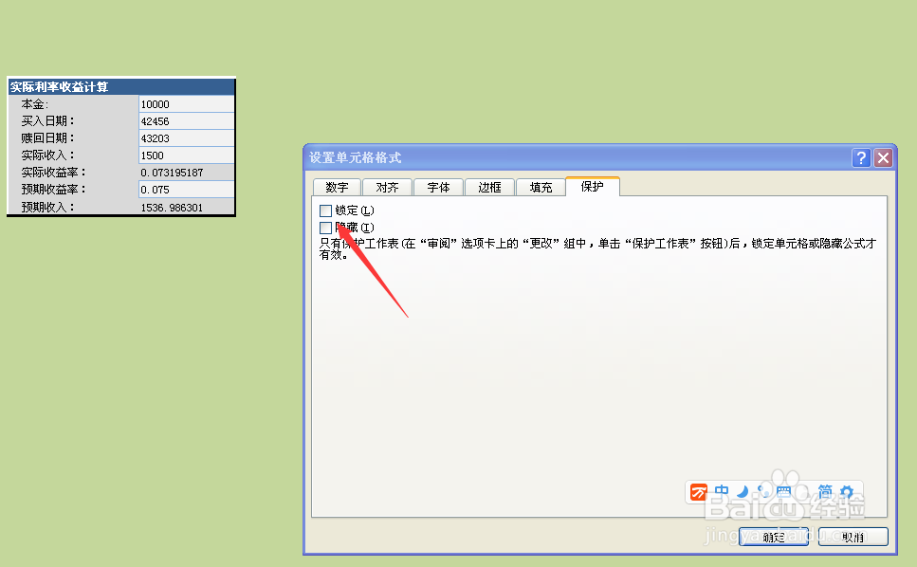Enable the 锁定 (Locked) checkbox

click(326, 210)
